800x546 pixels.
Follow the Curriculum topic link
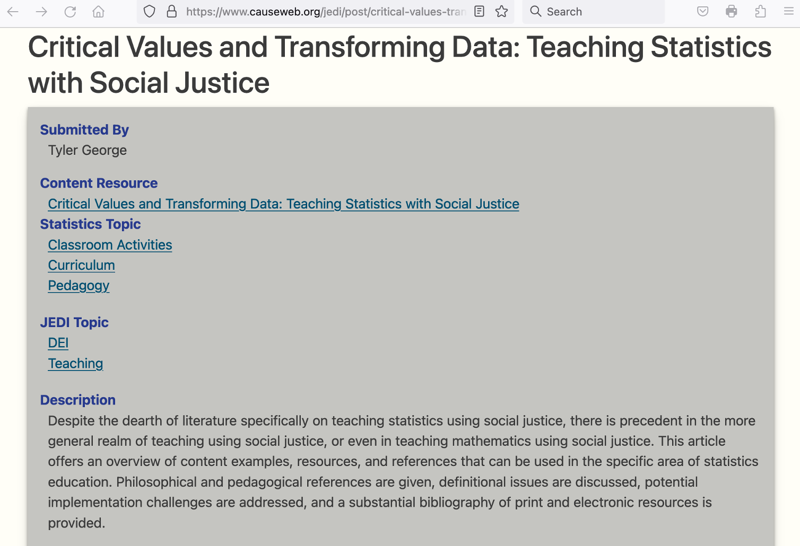click(81, 265)
